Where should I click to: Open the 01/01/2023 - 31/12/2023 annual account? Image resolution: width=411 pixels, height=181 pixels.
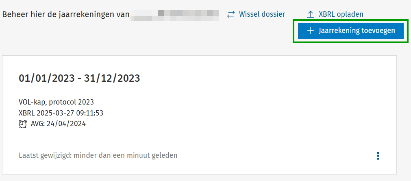79,79
